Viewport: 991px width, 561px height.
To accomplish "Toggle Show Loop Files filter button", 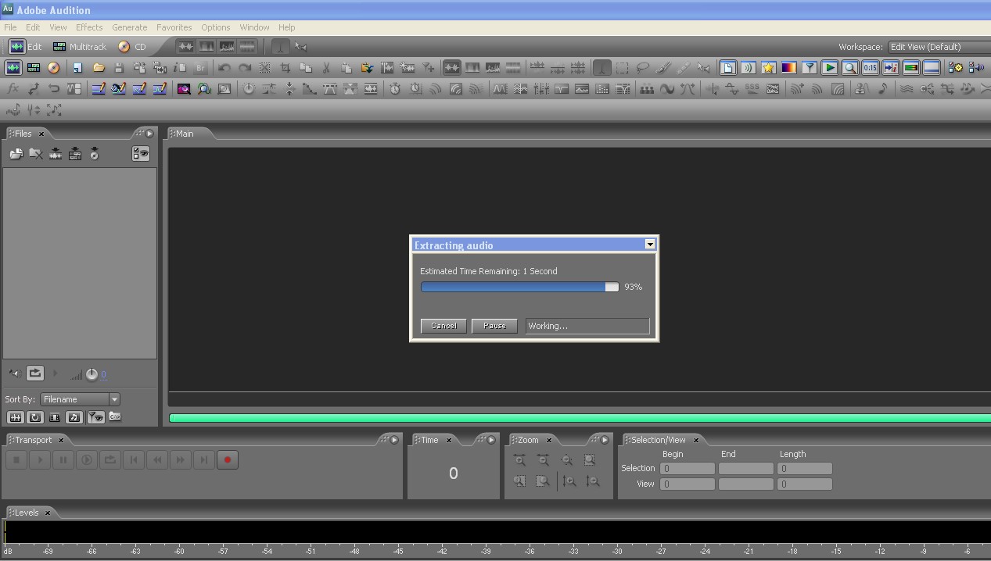I will [x=35, y=417].
